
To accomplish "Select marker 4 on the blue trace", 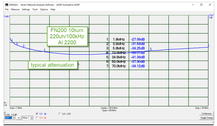I will (44, 50).
